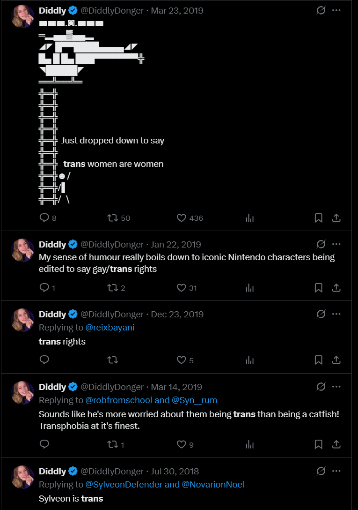This screenshot has height=510, width=358.
Task: Reply to the helicopter ladder tweet
Action: pyautogui.click(x=44, y=218)
